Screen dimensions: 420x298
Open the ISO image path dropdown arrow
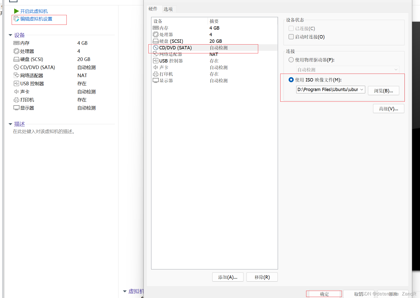coord(362,90)
